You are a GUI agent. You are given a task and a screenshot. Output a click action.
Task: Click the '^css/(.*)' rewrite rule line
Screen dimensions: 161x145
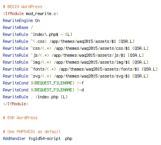(75, 48)
